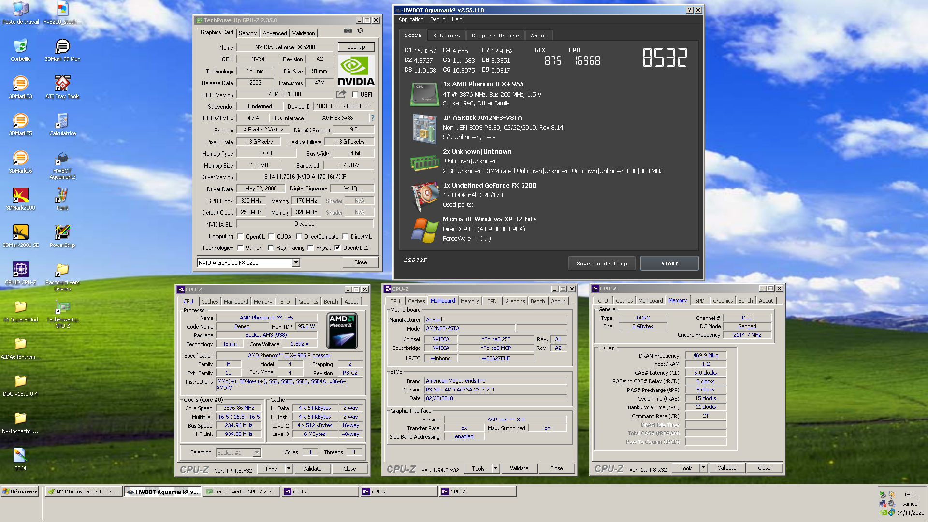
Task: Open the NVIDIA GeForce FX 5200 card dropdown
Action: click(296, 263)
